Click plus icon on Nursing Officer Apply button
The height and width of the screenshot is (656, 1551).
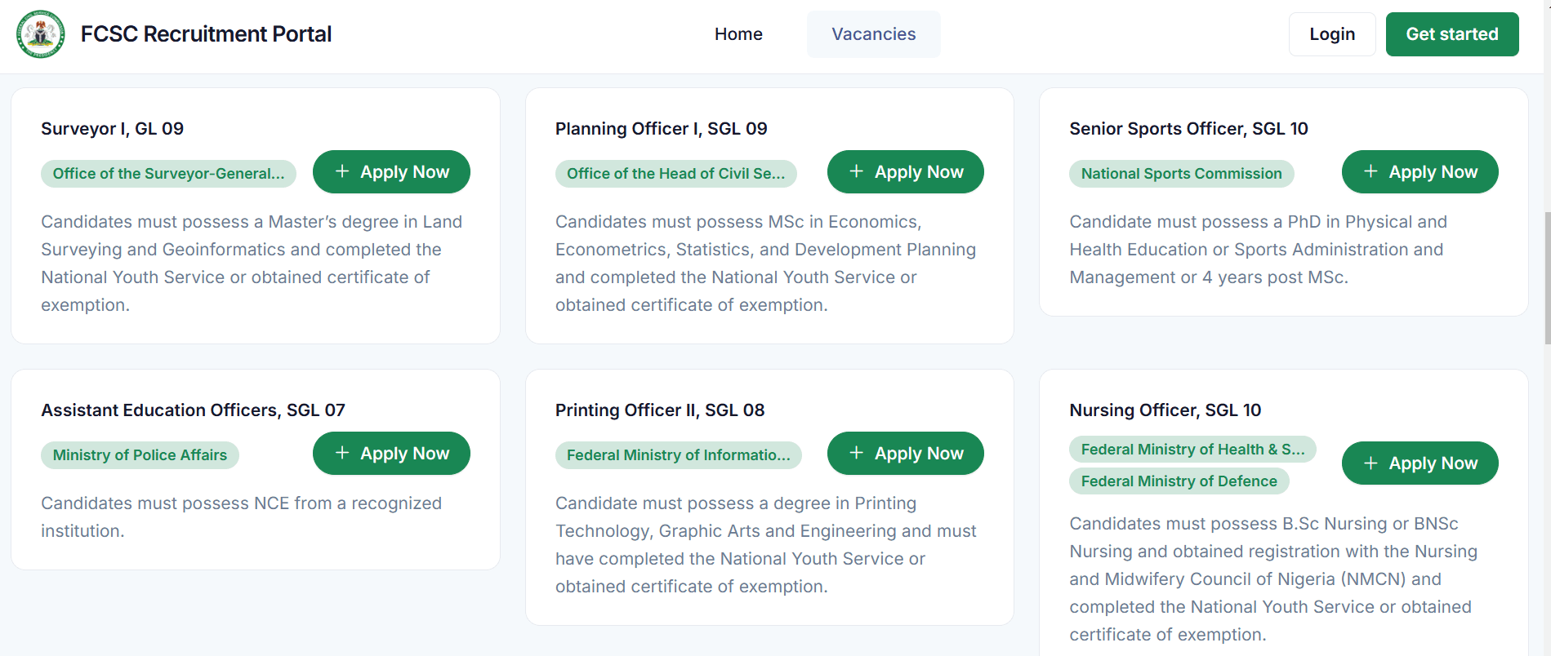1370,463
